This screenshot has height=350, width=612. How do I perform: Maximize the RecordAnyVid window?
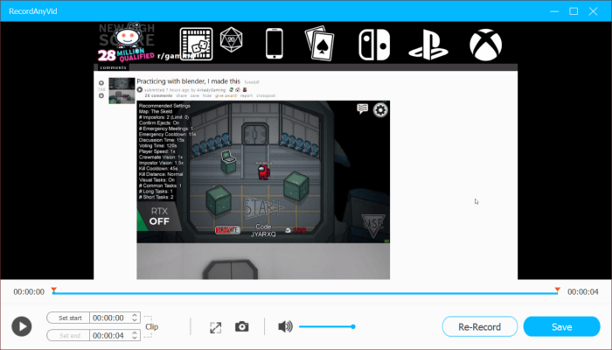[574, 10]
